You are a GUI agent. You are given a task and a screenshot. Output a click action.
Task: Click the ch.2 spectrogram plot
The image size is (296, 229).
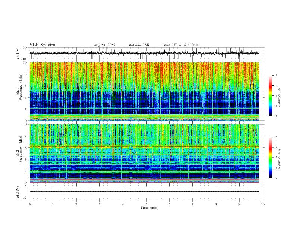(144, 153)
